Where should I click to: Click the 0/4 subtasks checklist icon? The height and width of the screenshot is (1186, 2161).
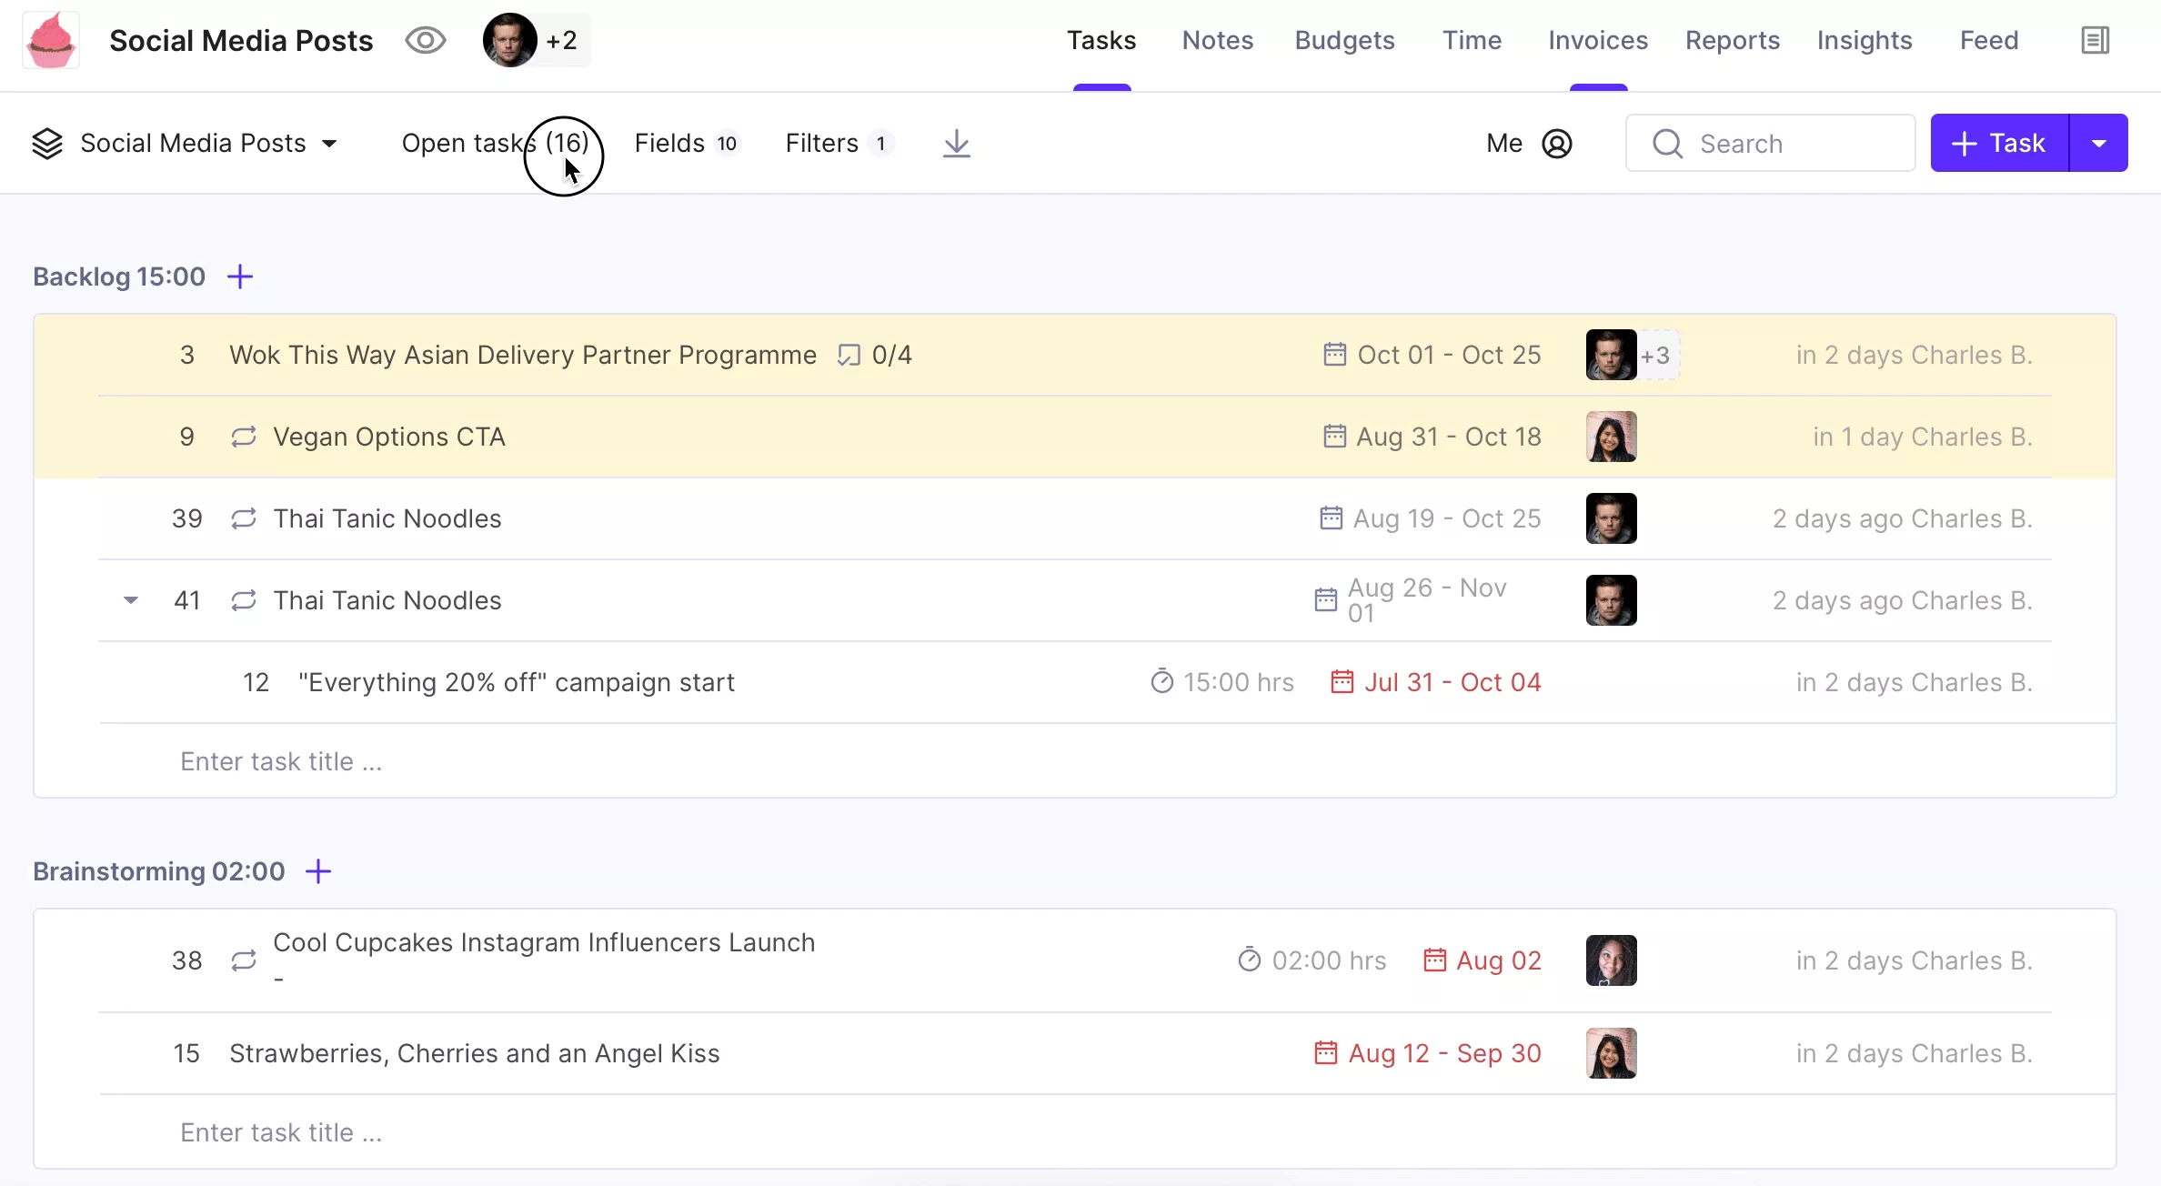849,355
